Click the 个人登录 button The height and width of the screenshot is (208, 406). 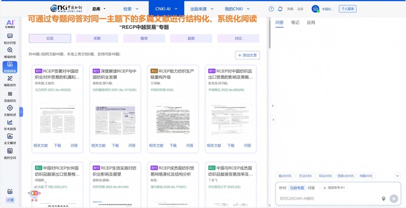(347, 9)
